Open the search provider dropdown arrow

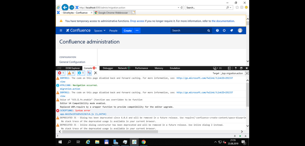click(x=231, y=8)
